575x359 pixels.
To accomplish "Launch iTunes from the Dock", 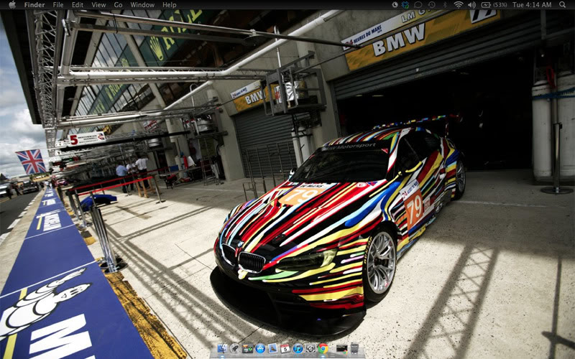I will click(298, 348).
